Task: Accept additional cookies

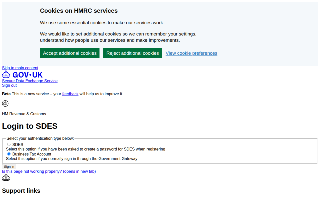Action: [69, 53]
